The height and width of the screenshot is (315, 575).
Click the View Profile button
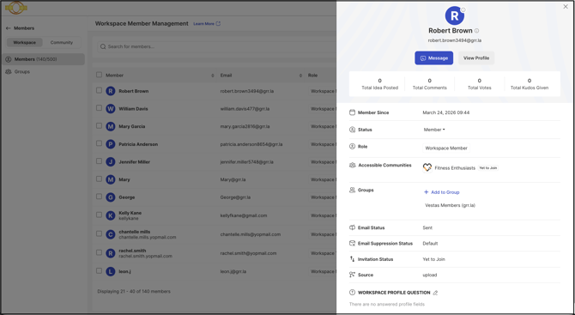click(476, 58)
